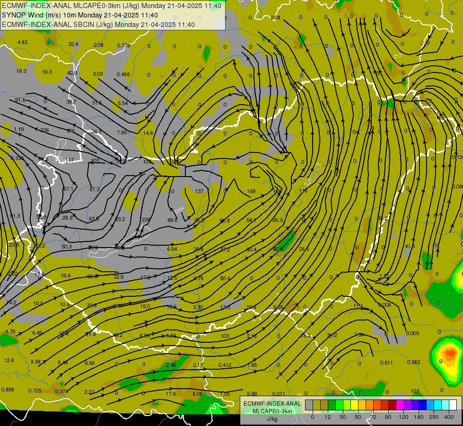Click legend tick label 160

click(x=419, y=417)
